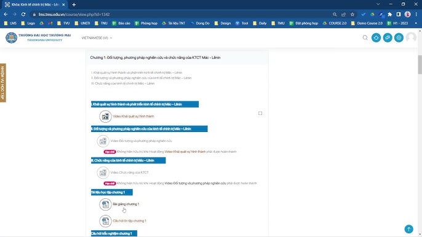Click the Chương 1 section title
The width and height of the screenshot is (422, 237).
tap(155, 58)
